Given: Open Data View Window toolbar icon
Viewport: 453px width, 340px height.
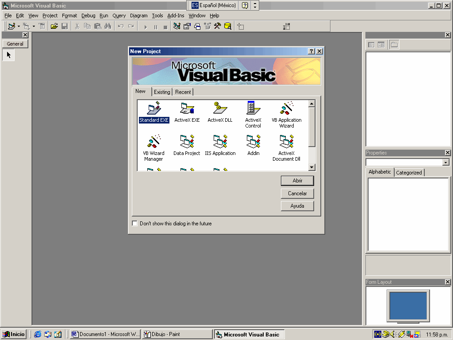Looking at the screenshot, I should (x=228, y=26).
